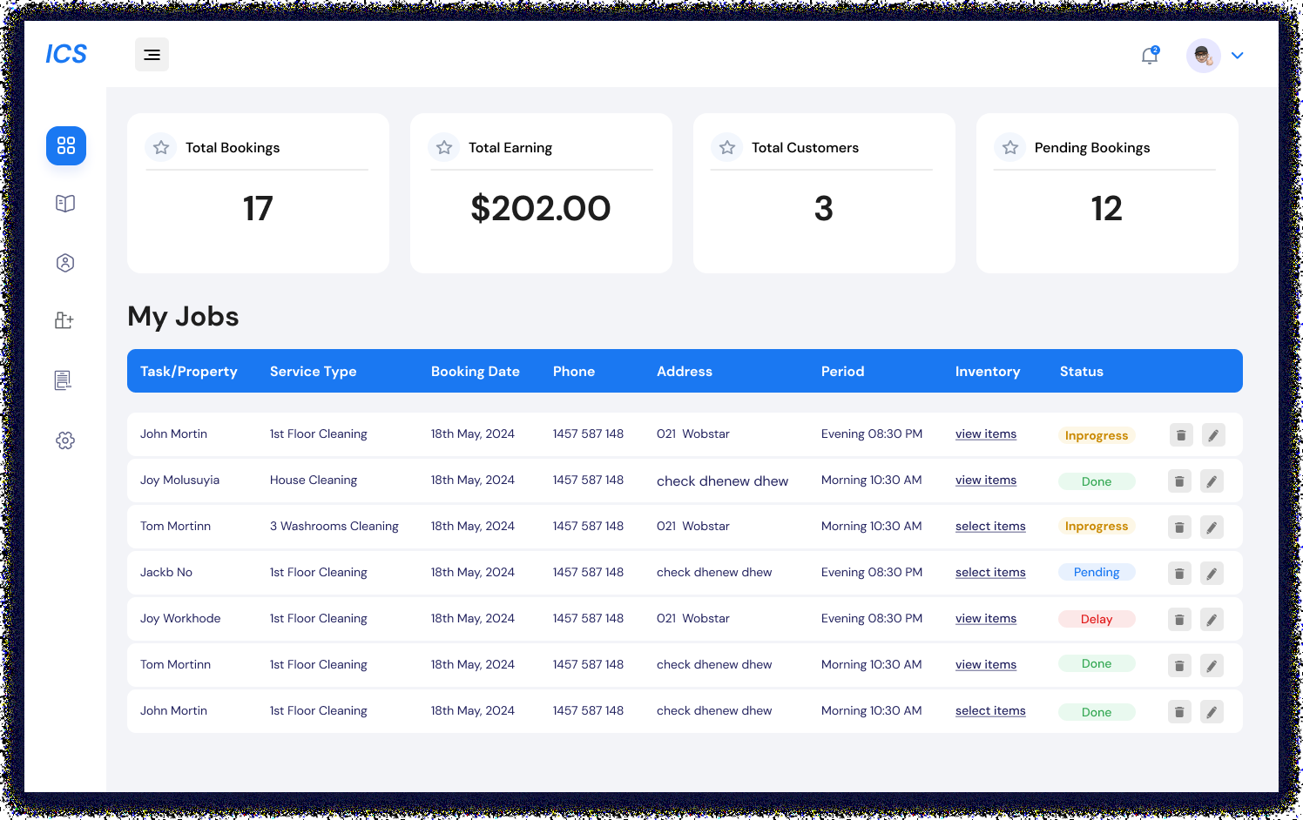Sort by the Status column header

tap(1081, 372)
